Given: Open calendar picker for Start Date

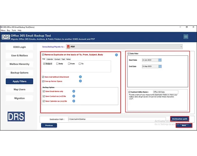Looking at the screenshot, I should point(160,60).
